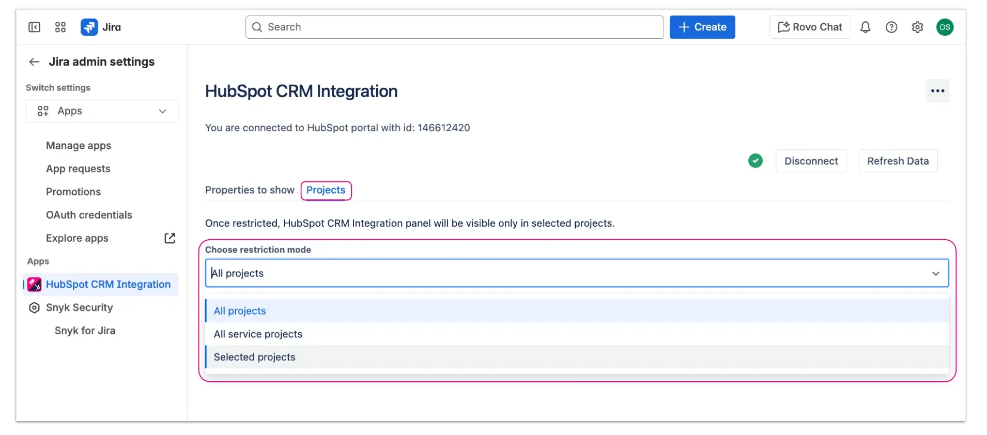Select the Projects tab
987x435 pixels.
[326, 190]
